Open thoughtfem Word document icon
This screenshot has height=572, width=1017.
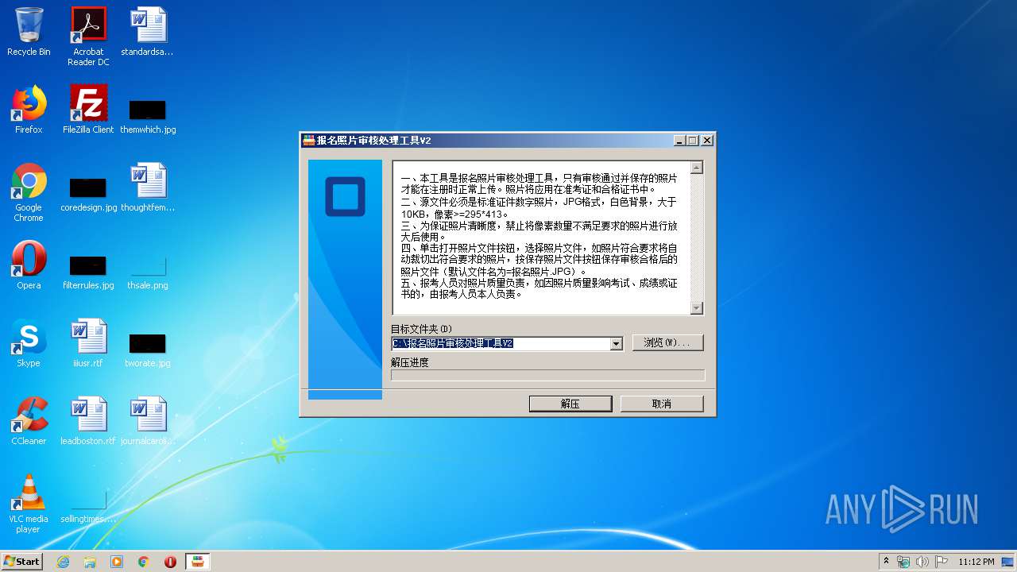148,187
